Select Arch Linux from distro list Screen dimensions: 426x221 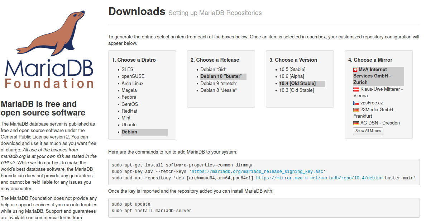pyautogui.click(x=132, y=83)
